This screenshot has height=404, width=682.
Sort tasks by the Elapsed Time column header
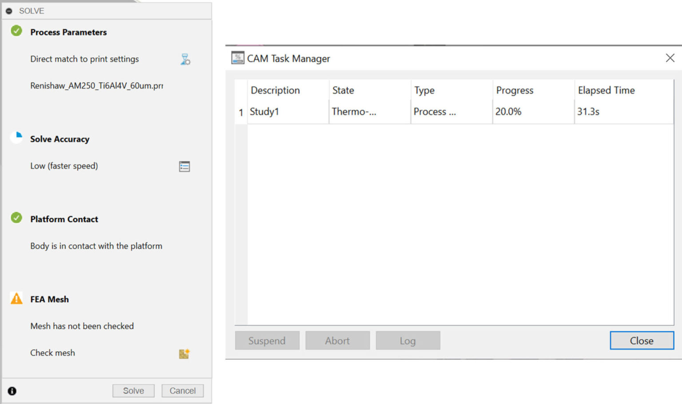click(x=606, y=90)
